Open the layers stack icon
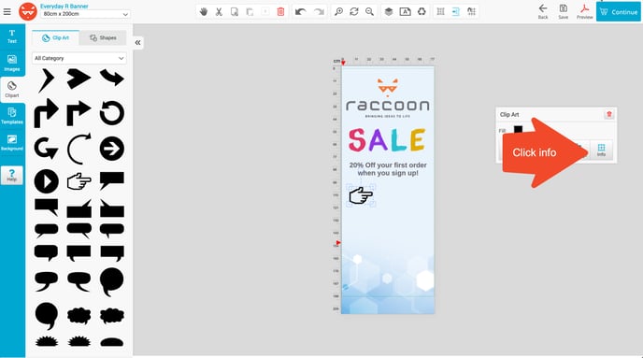Image resolution: width=643 pixels, height=358 pixels. pyautogui.click(x=389, y=11)
